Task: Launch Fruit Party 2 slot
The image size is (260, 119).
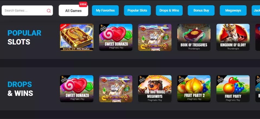Action: pyautogui.click(x=194, y=89)
